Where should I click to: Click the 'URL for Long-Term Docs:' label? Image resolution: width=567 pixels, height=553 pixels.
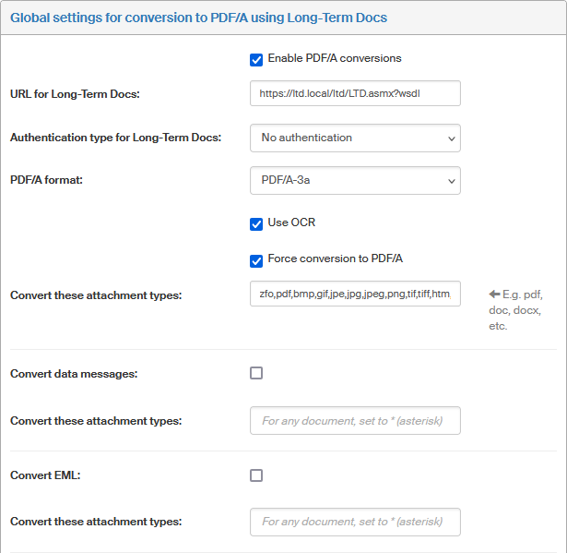point(76,94)
